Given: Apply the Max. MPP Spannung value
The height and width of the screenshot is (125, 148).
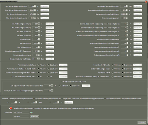Looking at the screenshot, I should pyautogui.click(x=50, y=35).
